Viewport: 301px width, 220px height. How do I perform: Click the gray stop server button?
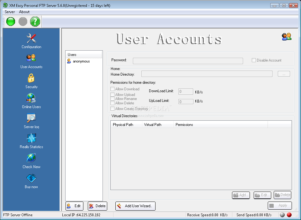point(23,22)
